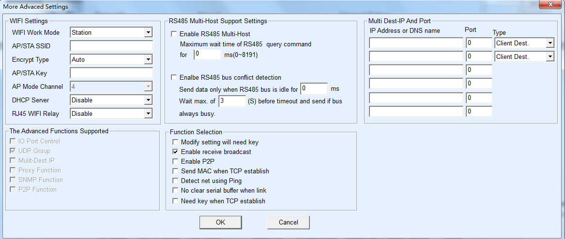Expand the RJ45 WIFI Relay dropdown

(x=148, y=114)
